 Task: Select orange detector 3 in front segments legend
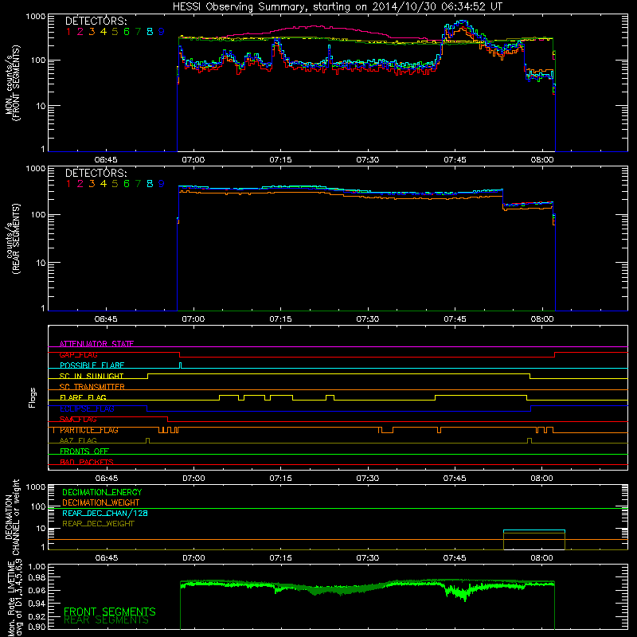(x=92, y=32)
